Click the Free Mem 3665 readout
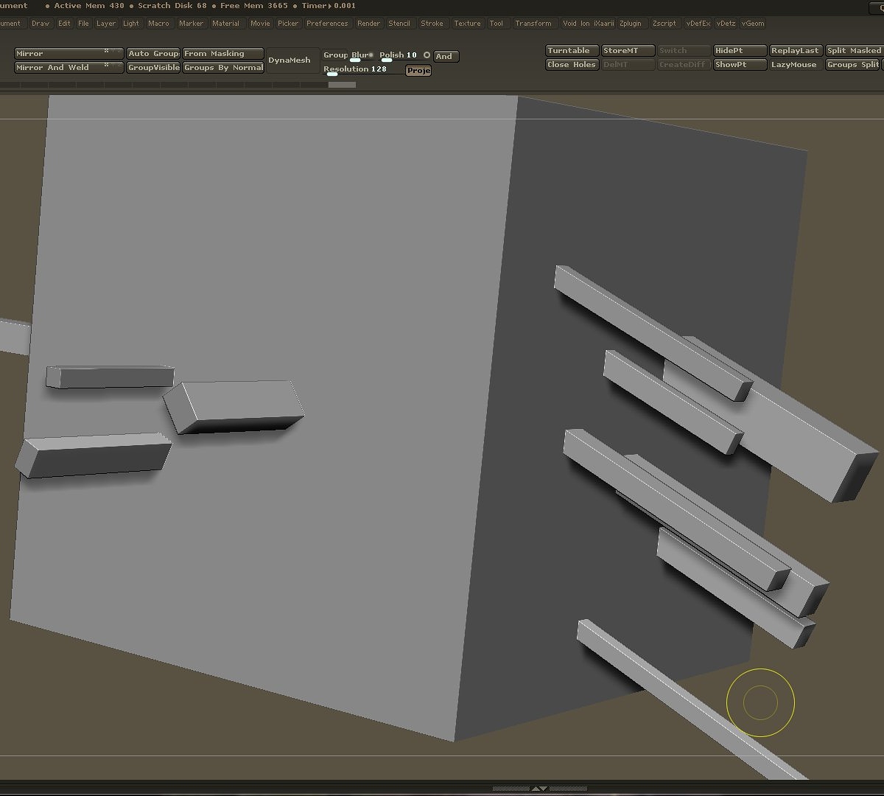Image resolution: width=884 pixels, height=796 pixels. pos(254,6)
